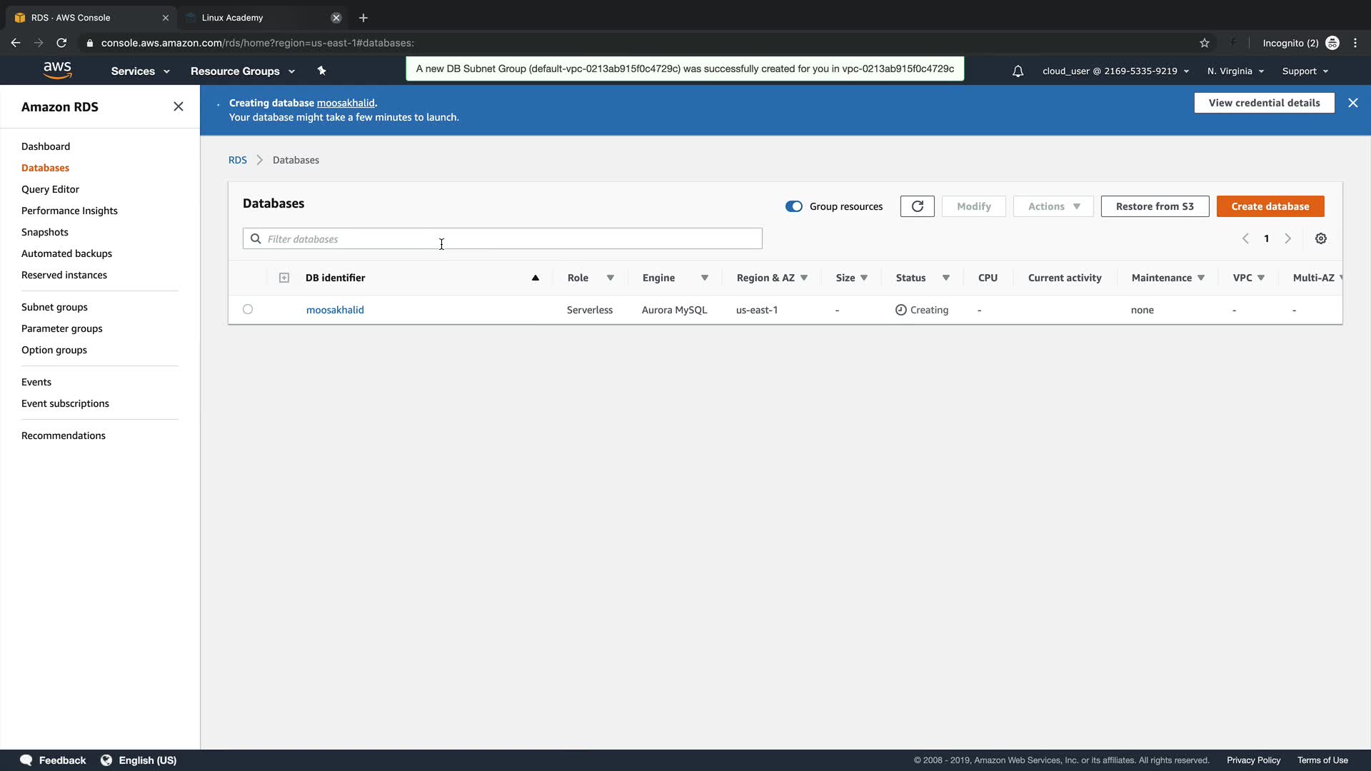Open table preferences gear icon
Viewport: 1371px width, 771px height.
tap(1320, 238)
